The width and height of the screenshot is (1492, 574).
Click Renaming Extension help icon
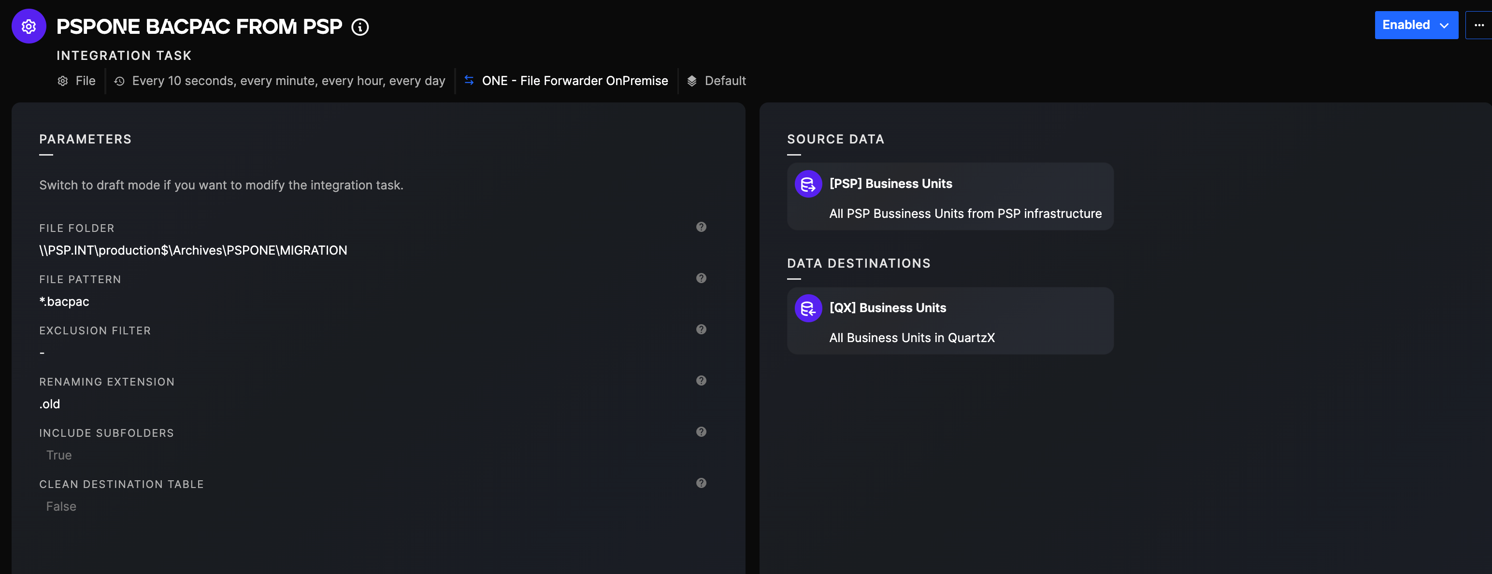click(x=701, y=381)
